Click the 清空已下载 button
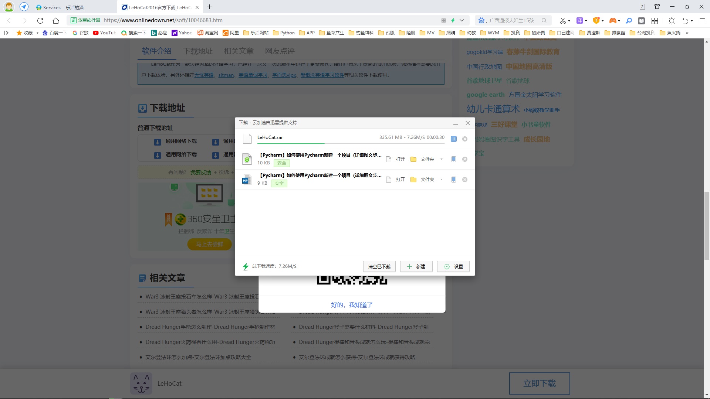The width and height of the screenshot is (710, 399). [379, 266]
